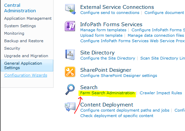The image size is (185, 131).
Task: Select General Application Settings item
Action: pyautogui.click(x=27, y=65)
